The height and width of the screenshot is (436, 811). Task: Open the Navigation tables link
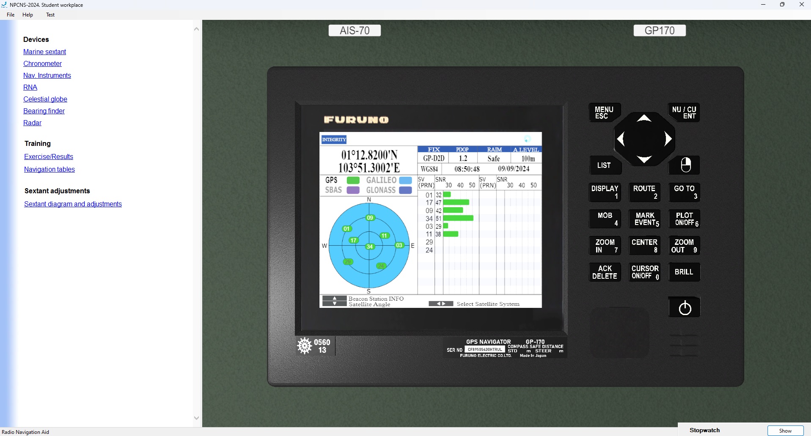tap(49, 169)
